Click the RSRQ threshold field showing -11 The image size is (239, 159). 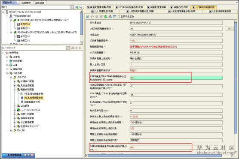pos(176,86)
